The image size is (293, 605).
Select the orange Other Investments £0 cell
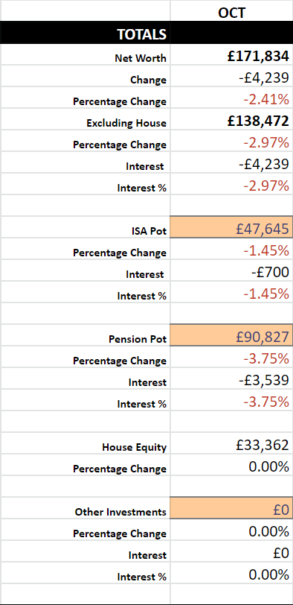click(231, 509)
